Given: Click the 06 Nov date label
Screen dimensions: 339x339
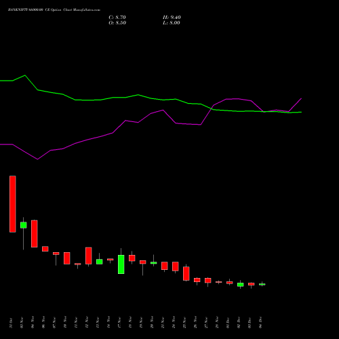Looking at the screenshot, I should pos(43,323).
